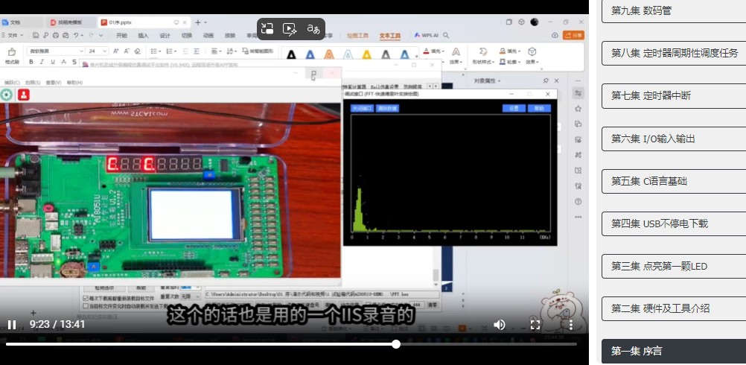The image size is (746, 365).
Task: Toggle bold formatting B
Action: pos(31,62)
